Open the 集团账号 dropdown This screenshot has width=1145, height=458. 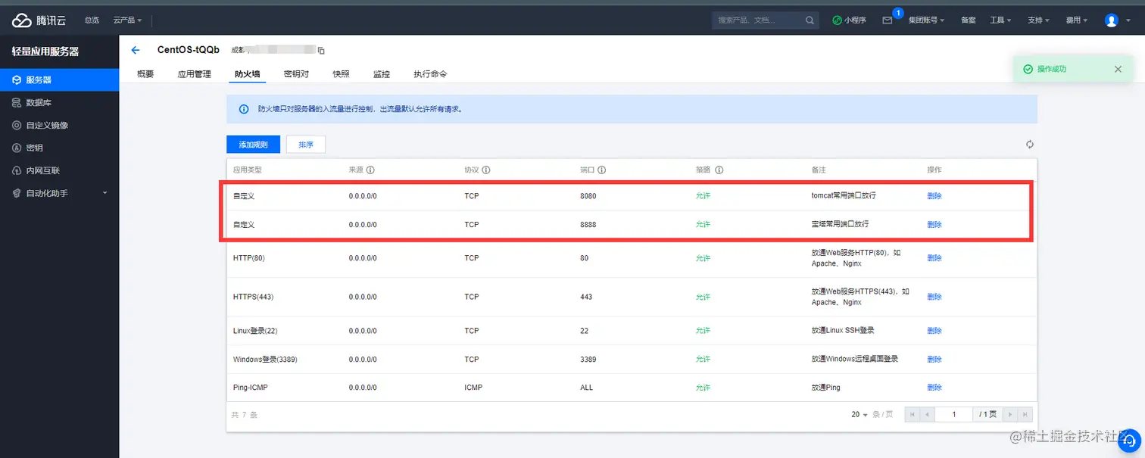click(x=926, y=20)
